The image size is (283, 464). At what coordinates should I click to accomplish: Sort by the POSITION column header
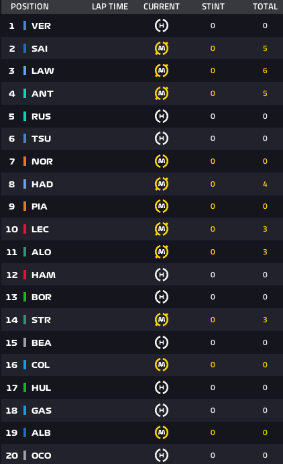(x=30, y=7)
